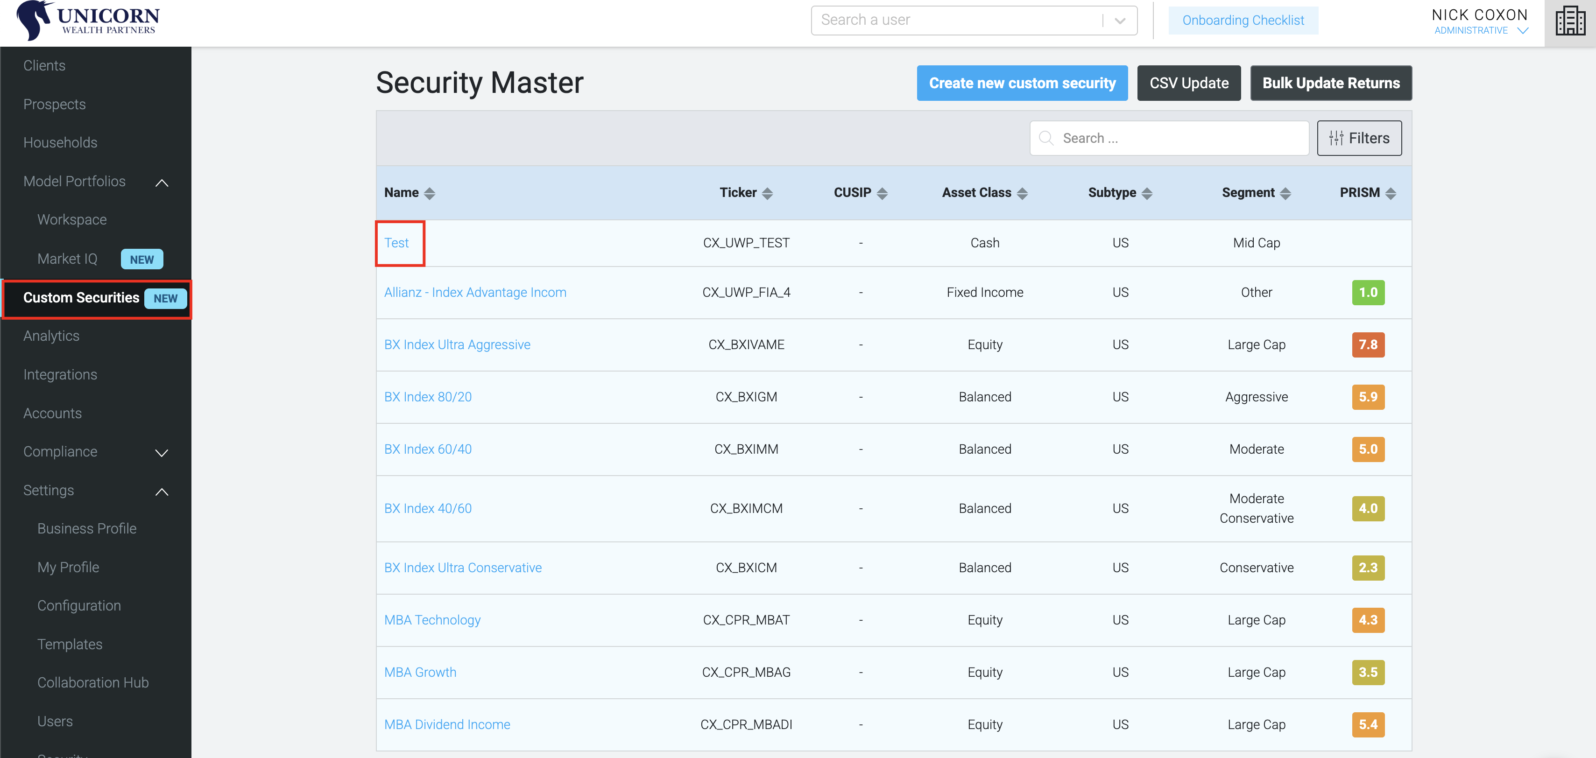This screenshot has width=1596, height=758.
Task: Click the PRISM 1.0 score badge
Action: pyautogui.click(x=1368, y=292)
